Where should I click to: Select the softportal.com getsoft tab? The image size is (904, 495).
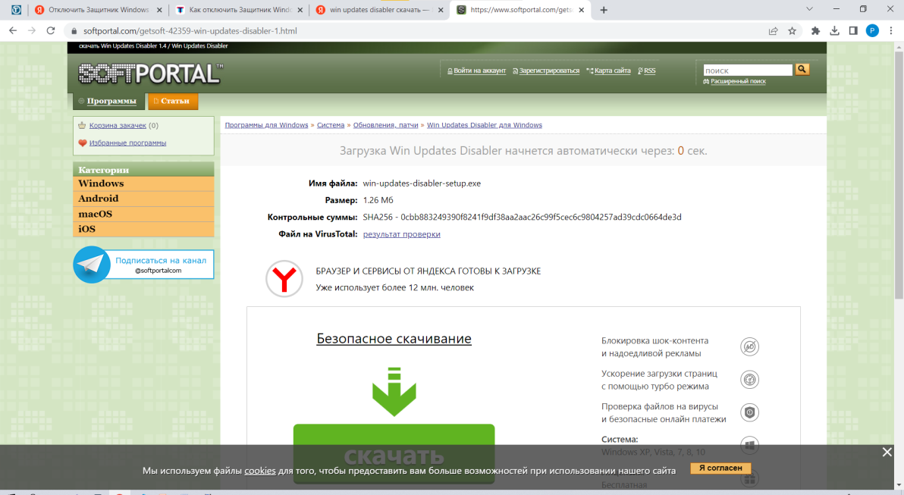(x=520, y=10)
